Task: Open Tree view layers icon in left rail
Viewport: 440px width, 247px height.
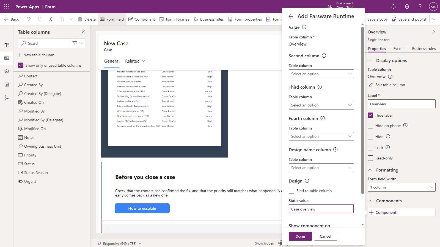Action: (x=7, y=71)
